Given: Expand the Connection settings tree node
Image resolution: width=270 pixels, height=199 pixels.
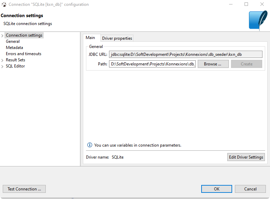Looking at the screenshot, I should (2, 36).
